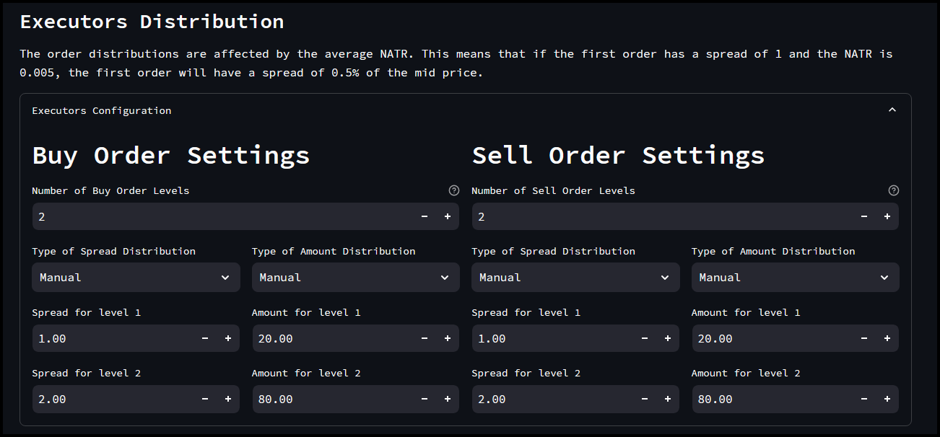Increase the Number of Sell Order Levels
Image resolution: width=940 pixels, height=437 pixels.
click(887, 216)
